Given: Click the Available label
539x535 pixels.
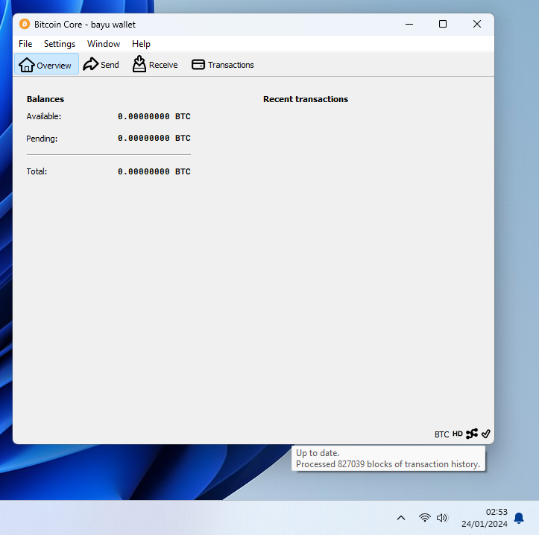Looking at the screenshot, I should (x=44, y=116).
